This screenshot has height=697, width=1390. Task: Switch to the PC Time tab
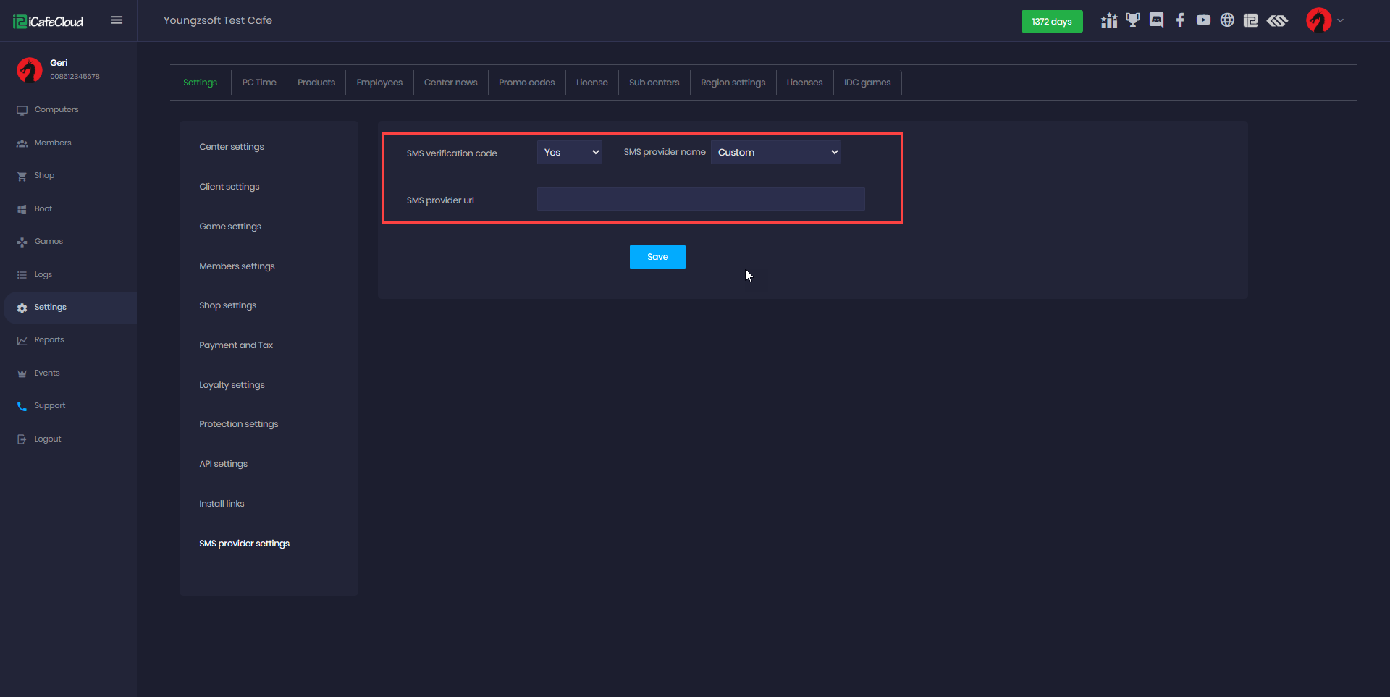point(259,83)
